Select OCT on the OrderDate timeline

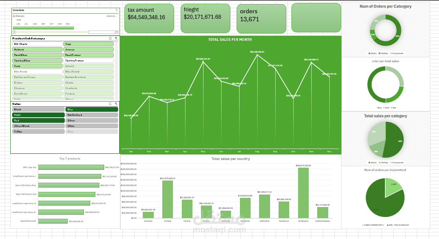click(x=52, y=28)
